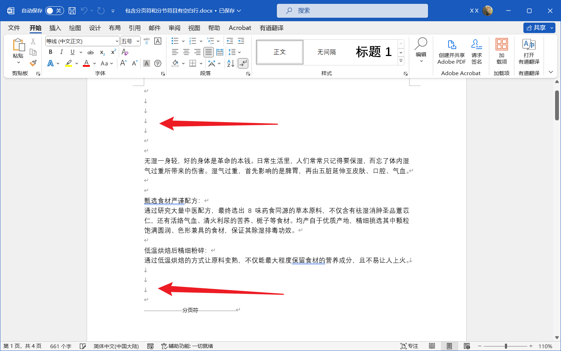
Task: Toggle center alignment
Action: (x=186, y=52)
